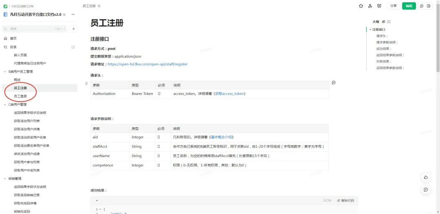Viewport: 440px width, 214px height.
Task: Open 获取活动用户详情 in the sidebar
Action: point(26,129)
